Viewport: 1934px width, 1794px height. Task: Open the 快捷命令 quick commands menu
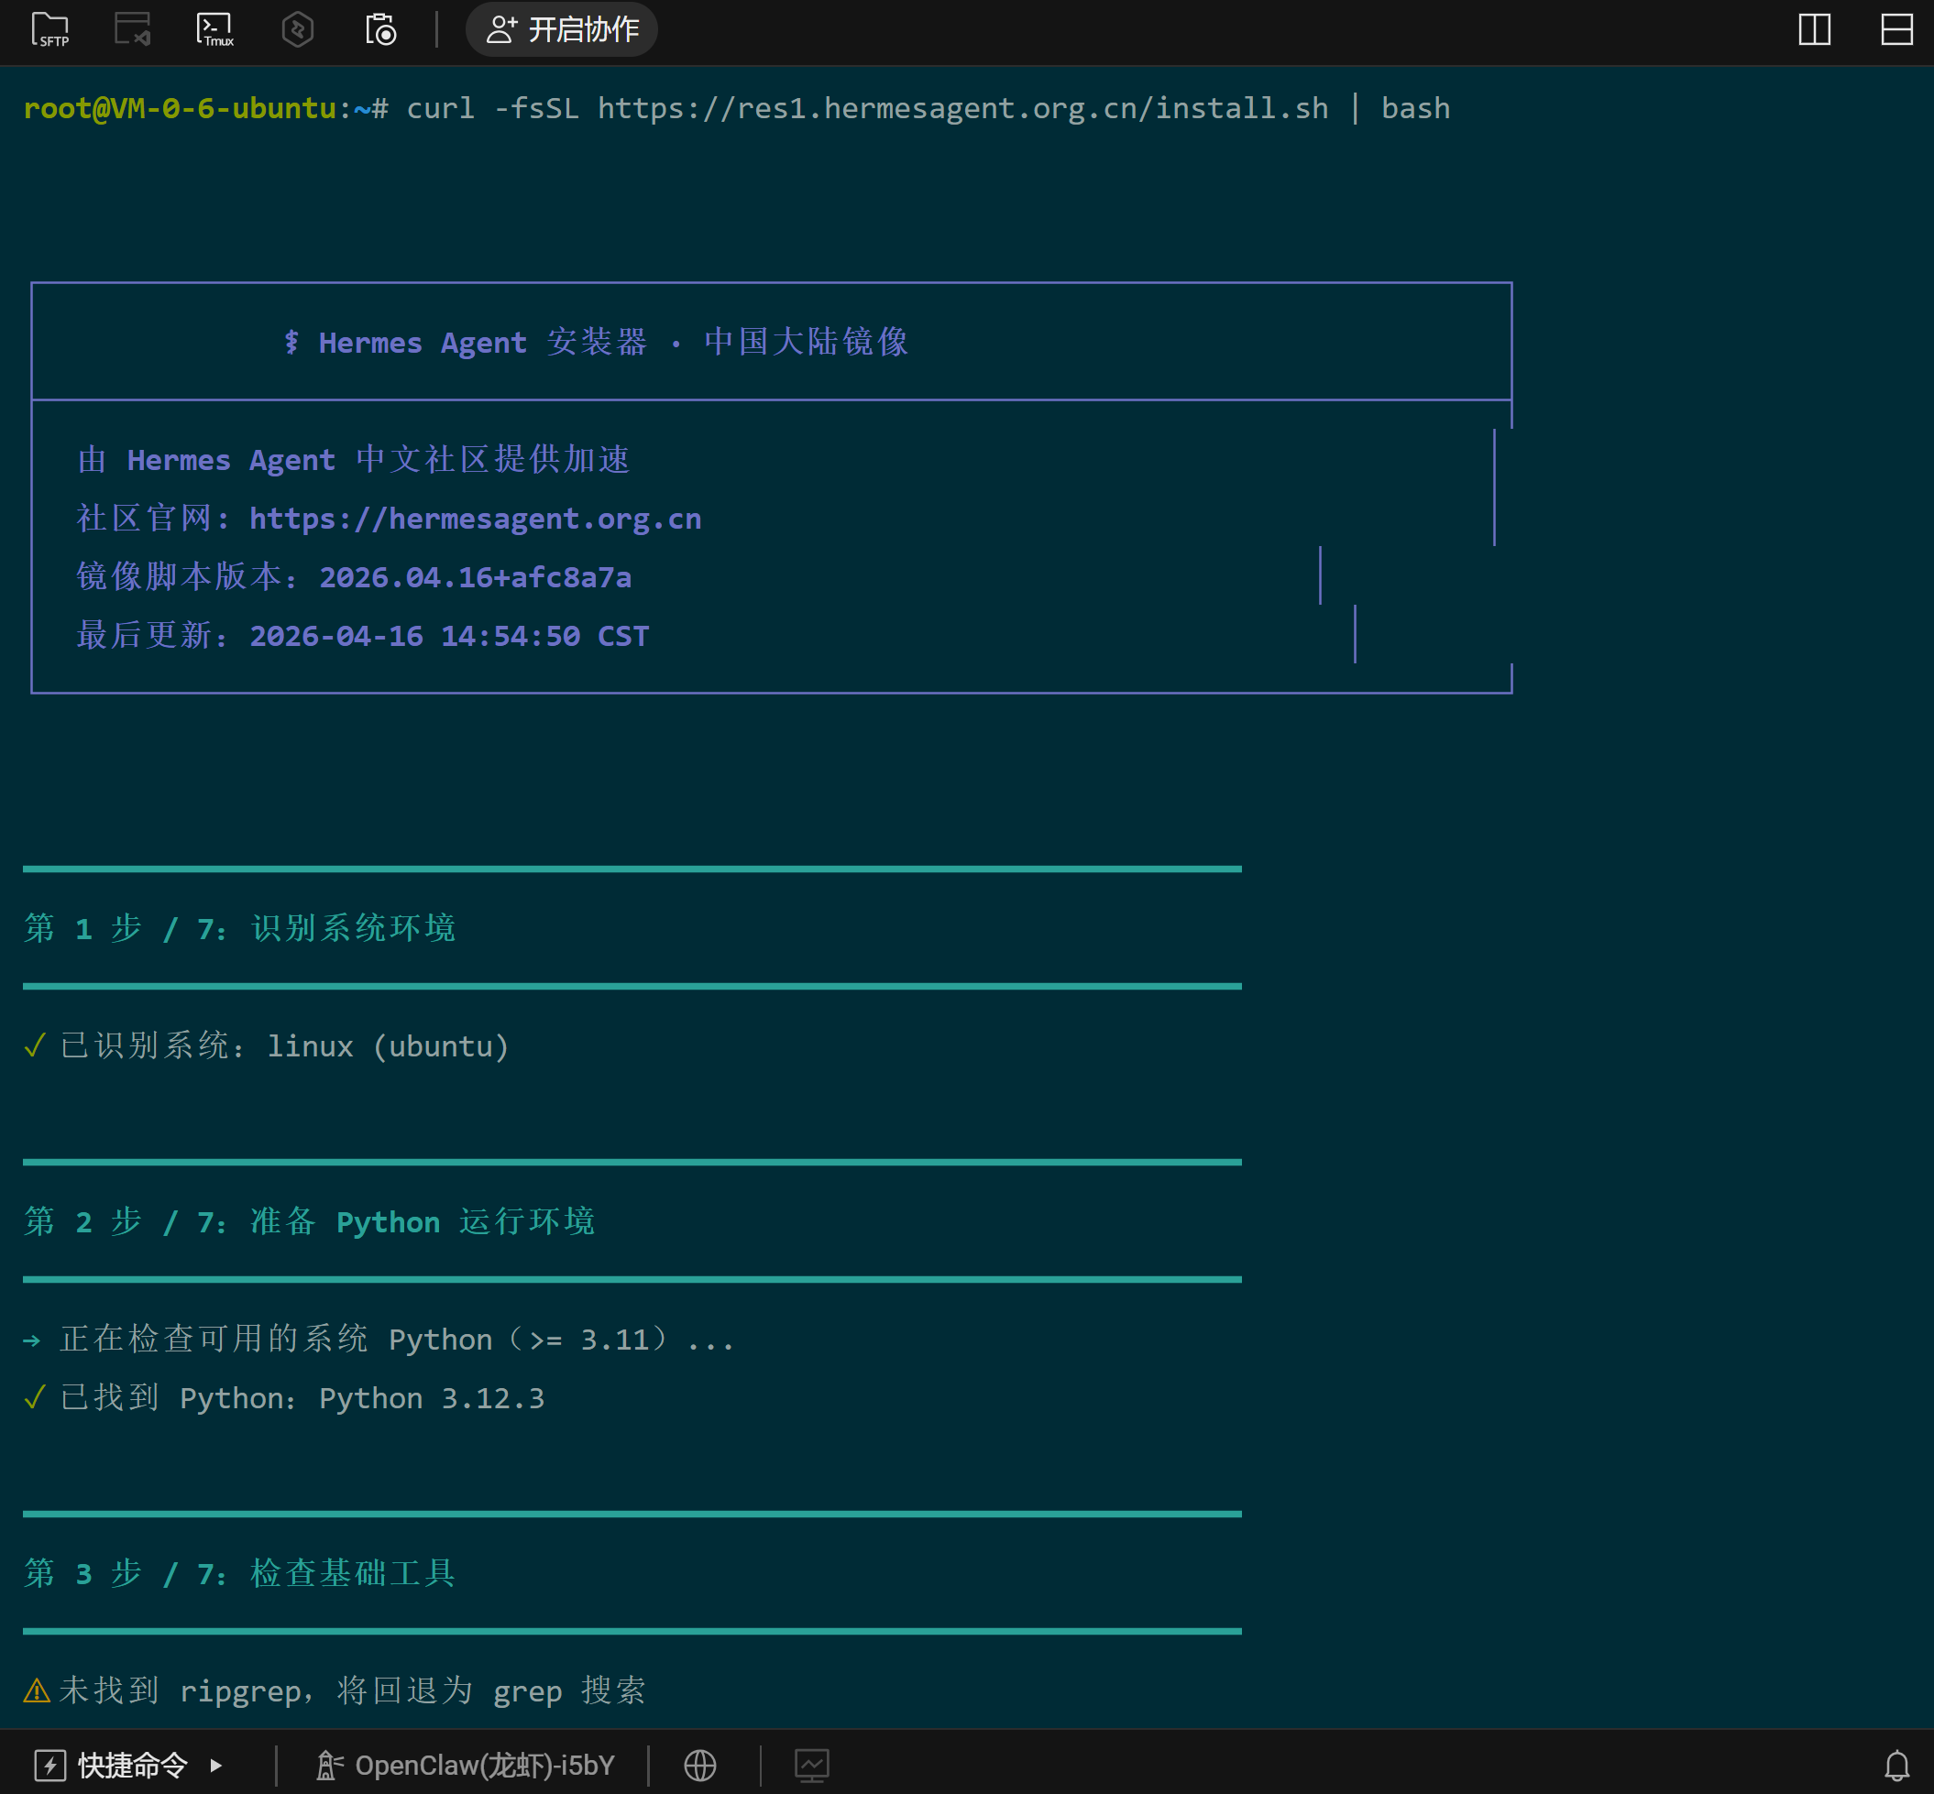[x=129, y=1765]
